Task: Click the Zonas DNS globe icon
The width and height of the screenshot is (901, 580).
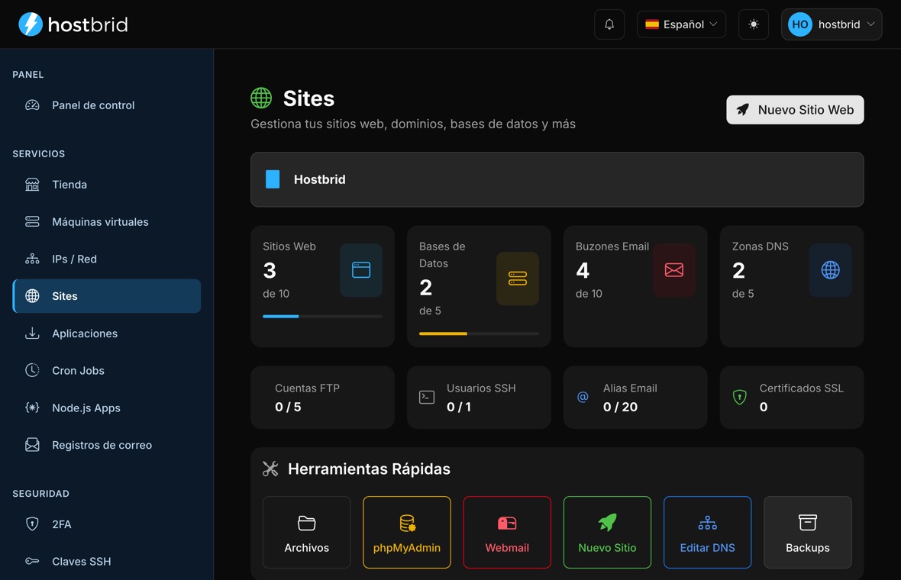Action: [830, 270]
